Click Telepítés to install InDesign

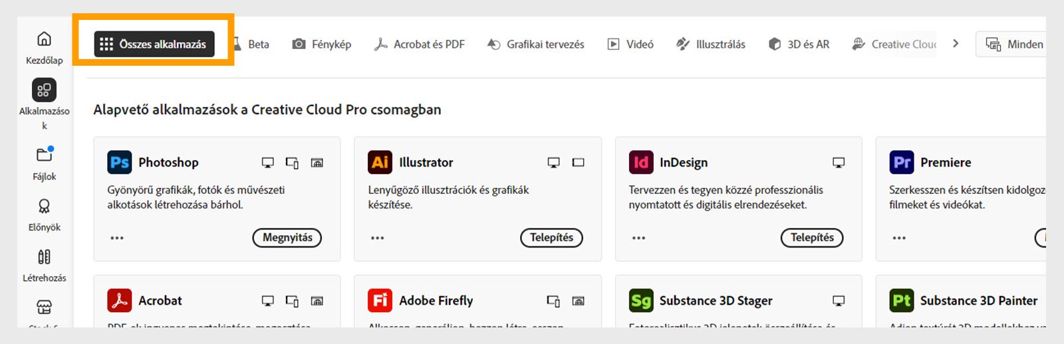812,238
